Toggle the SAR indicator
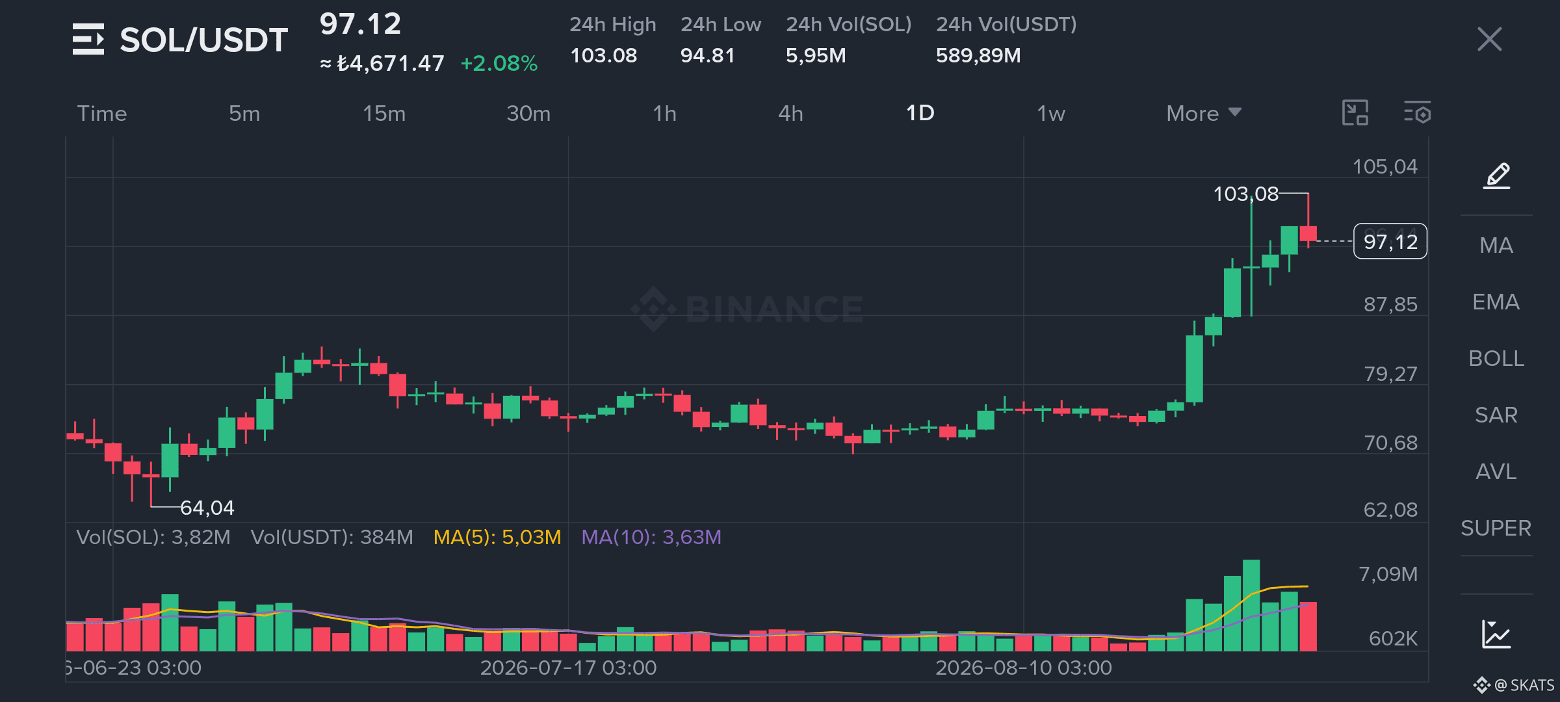 [x=1496, y=415]
